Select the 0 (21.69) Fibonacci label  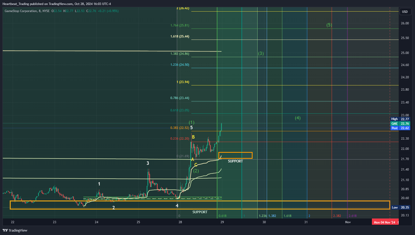[183, 156]
